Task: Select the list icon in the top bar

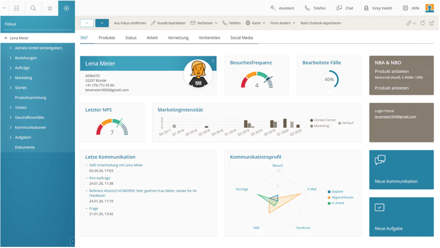Action: click(16, 8)
